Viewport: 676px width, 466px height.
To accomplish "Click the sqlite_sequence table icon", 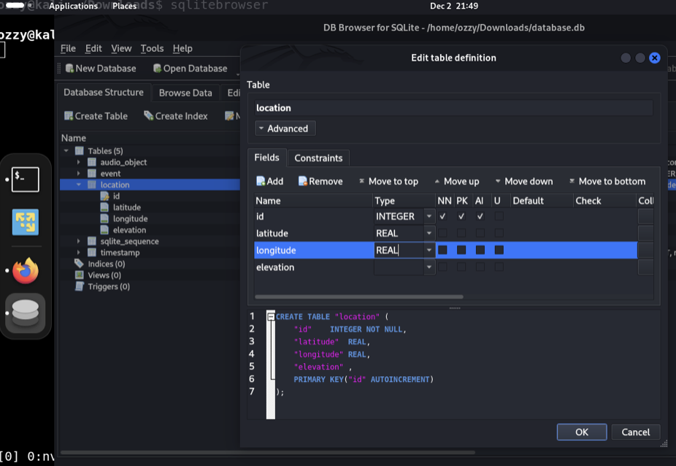I will [x=92, y=241].
